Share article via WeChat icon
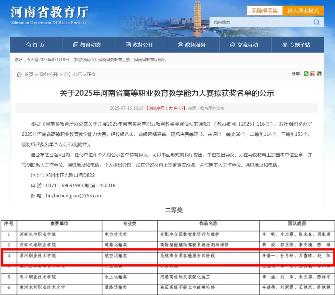335x295 pixels. [x=306, y=74]
